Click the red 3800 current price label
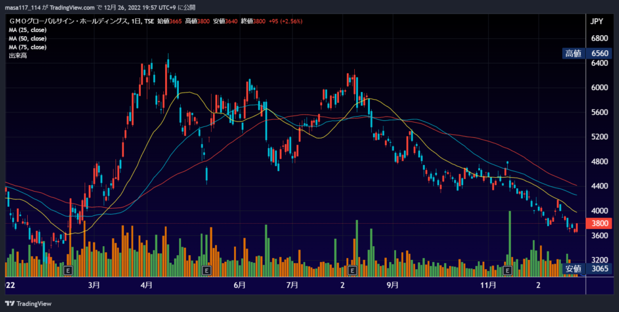Screen dimensions: 619x312 click(600, 224)
